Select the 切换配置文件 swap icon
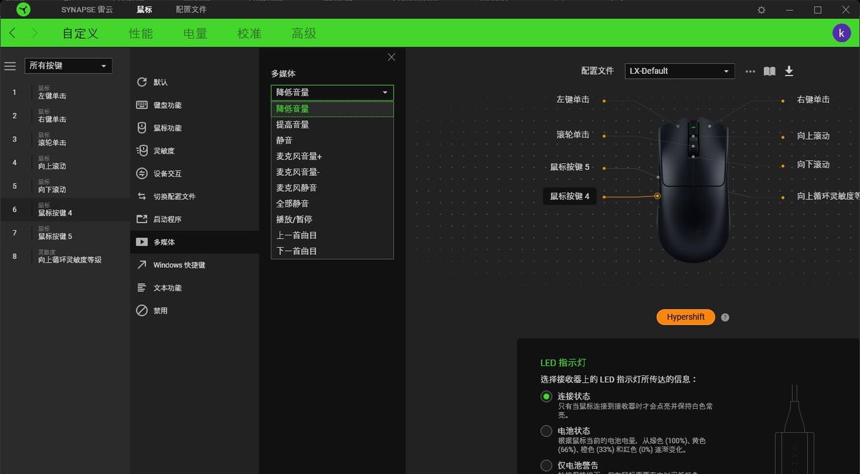The height and width of the screenshot is (474, 860). pyautogui.click(x=142, y=196)
